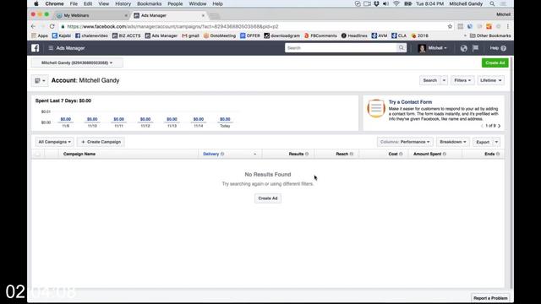Open the flag icon beside the globe
Screen dimensions: 541x304
coord(475,48)
